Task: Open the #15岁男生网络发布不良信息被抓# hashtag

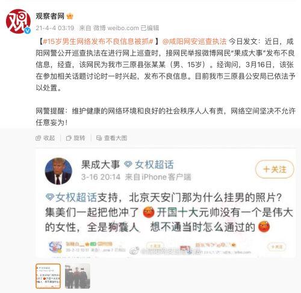Action: pyautogui.click(x=98, y=42)
